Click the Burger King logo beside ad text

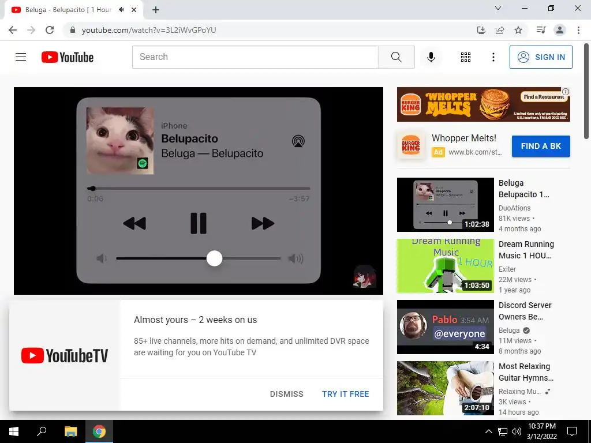pyautogui.click(x=411, y=146)
